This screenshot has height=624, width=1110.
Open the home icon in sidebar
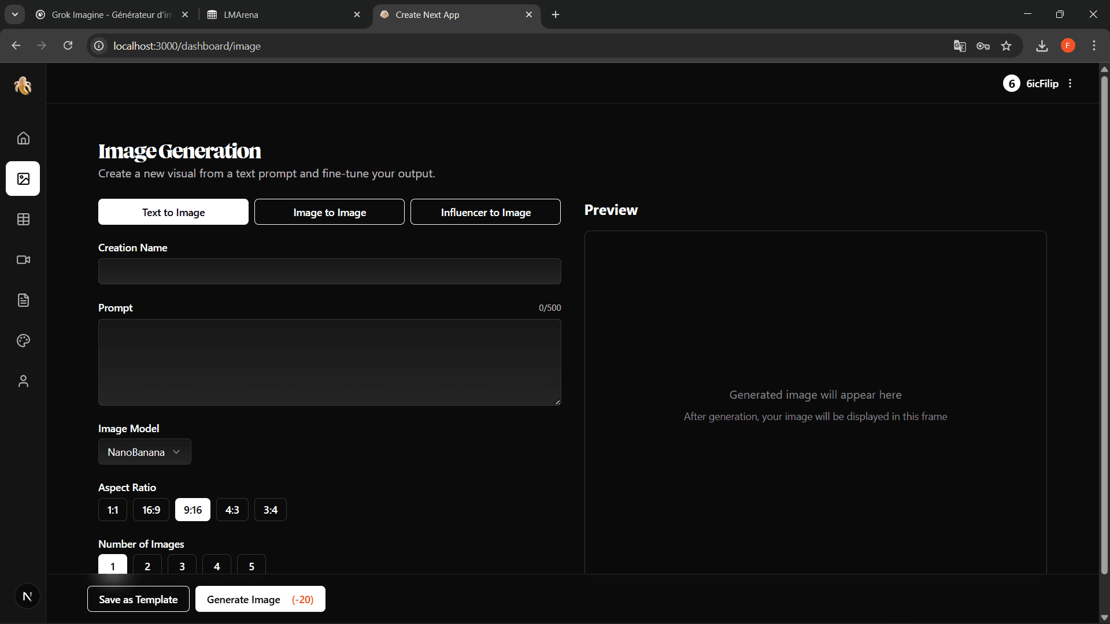[23, 138]
